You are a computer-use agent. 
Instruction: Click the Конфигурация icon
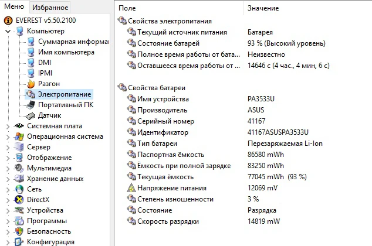tap(19, 242)
